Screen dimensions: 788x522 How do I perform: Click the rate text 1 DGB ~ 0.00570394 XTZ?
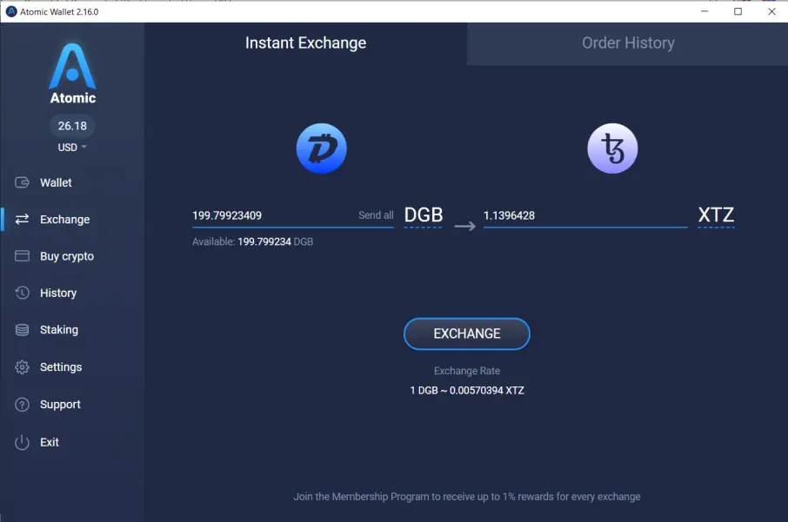click(467, 391)
